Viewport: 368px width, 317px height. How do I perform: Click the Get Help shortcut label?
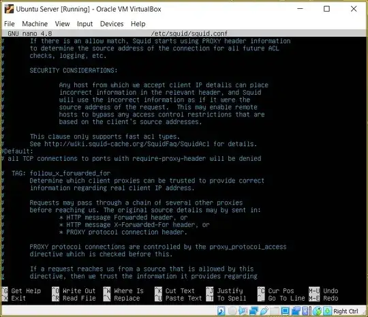click(x=26, y=290)
